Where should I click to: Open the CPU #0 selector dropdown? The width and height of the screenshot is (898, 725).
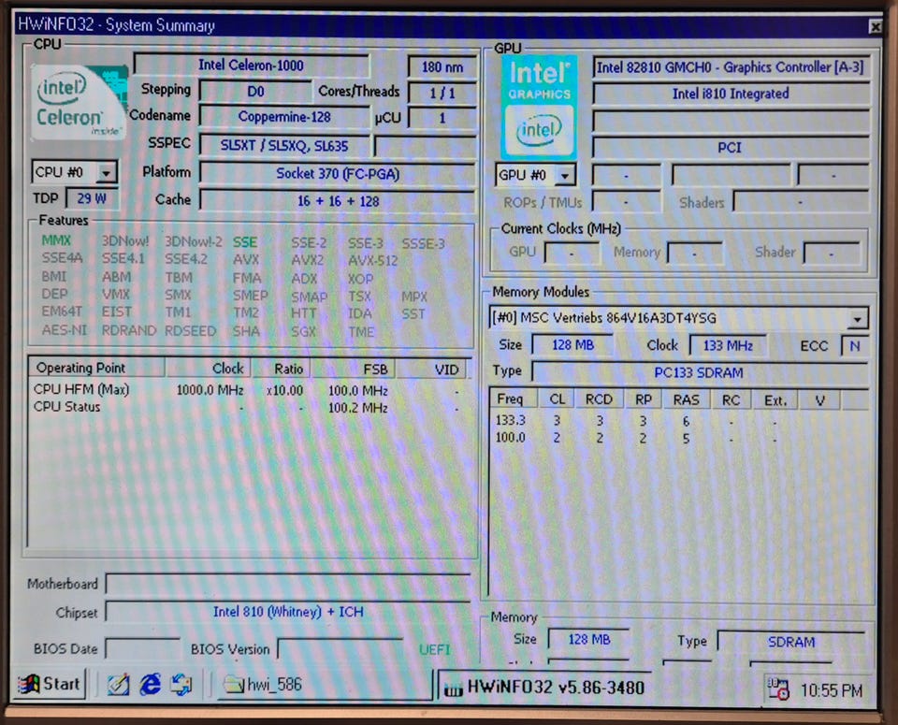(106, 172)
